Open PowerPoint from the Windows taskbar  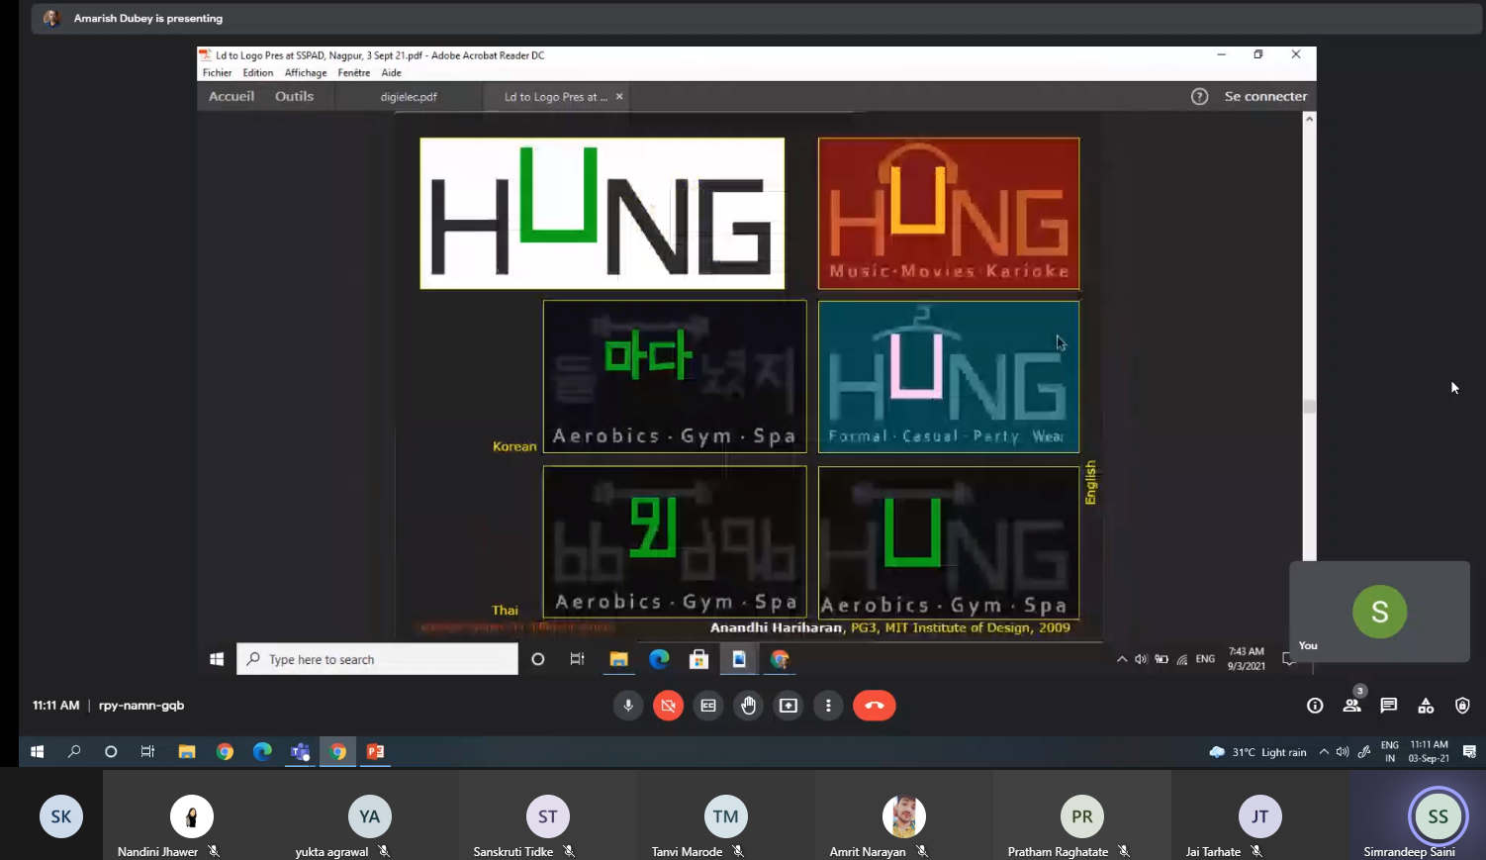pos(375,752)
